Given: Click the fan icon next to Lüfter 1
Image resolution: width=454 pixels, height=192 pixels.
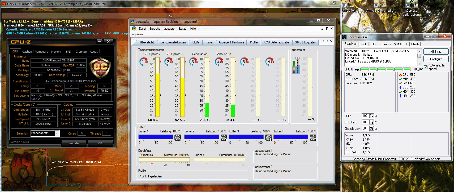Looking at the screenshot, I should [178, 137].
